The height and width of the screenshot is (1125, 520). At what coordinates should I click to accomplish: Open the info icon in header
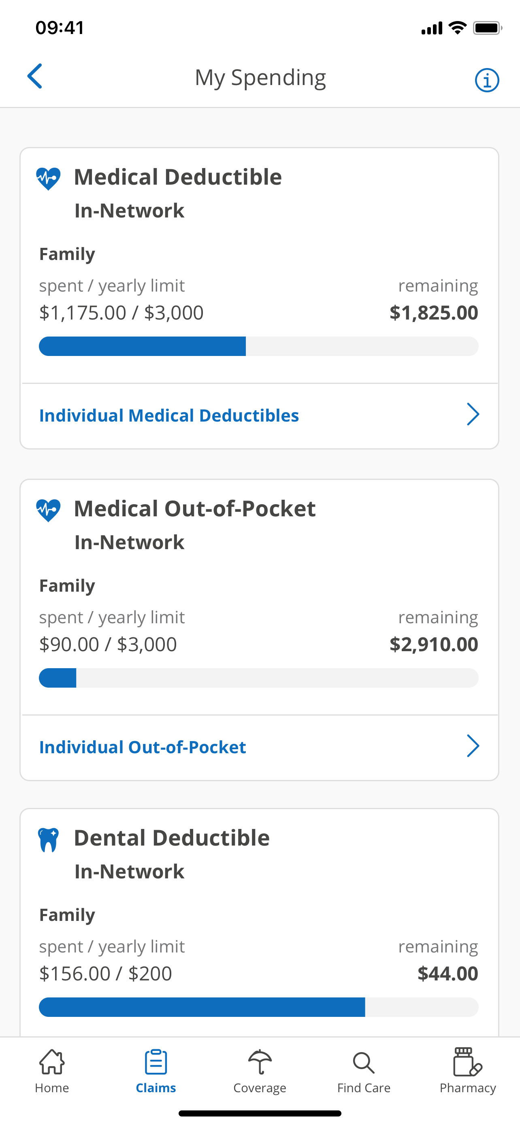click(x=487, y=80)
